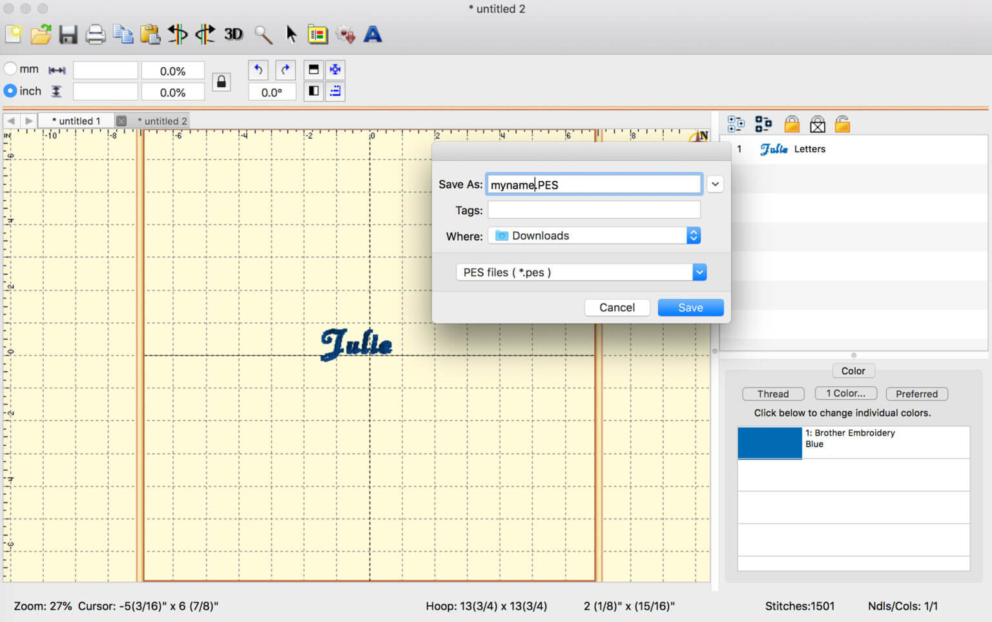Click the Brother Embroidery Blue color swatch

769,442
